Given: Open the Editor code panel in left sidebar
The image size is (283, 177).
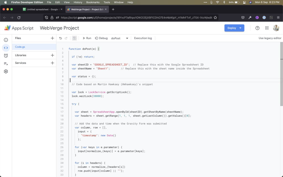Looking at the screenshot, I should pos(6,47).
